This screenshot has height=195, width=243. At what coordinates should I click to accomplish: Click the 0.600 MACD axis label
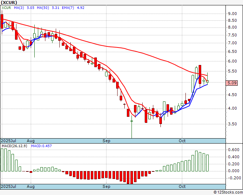pos(234,150)
